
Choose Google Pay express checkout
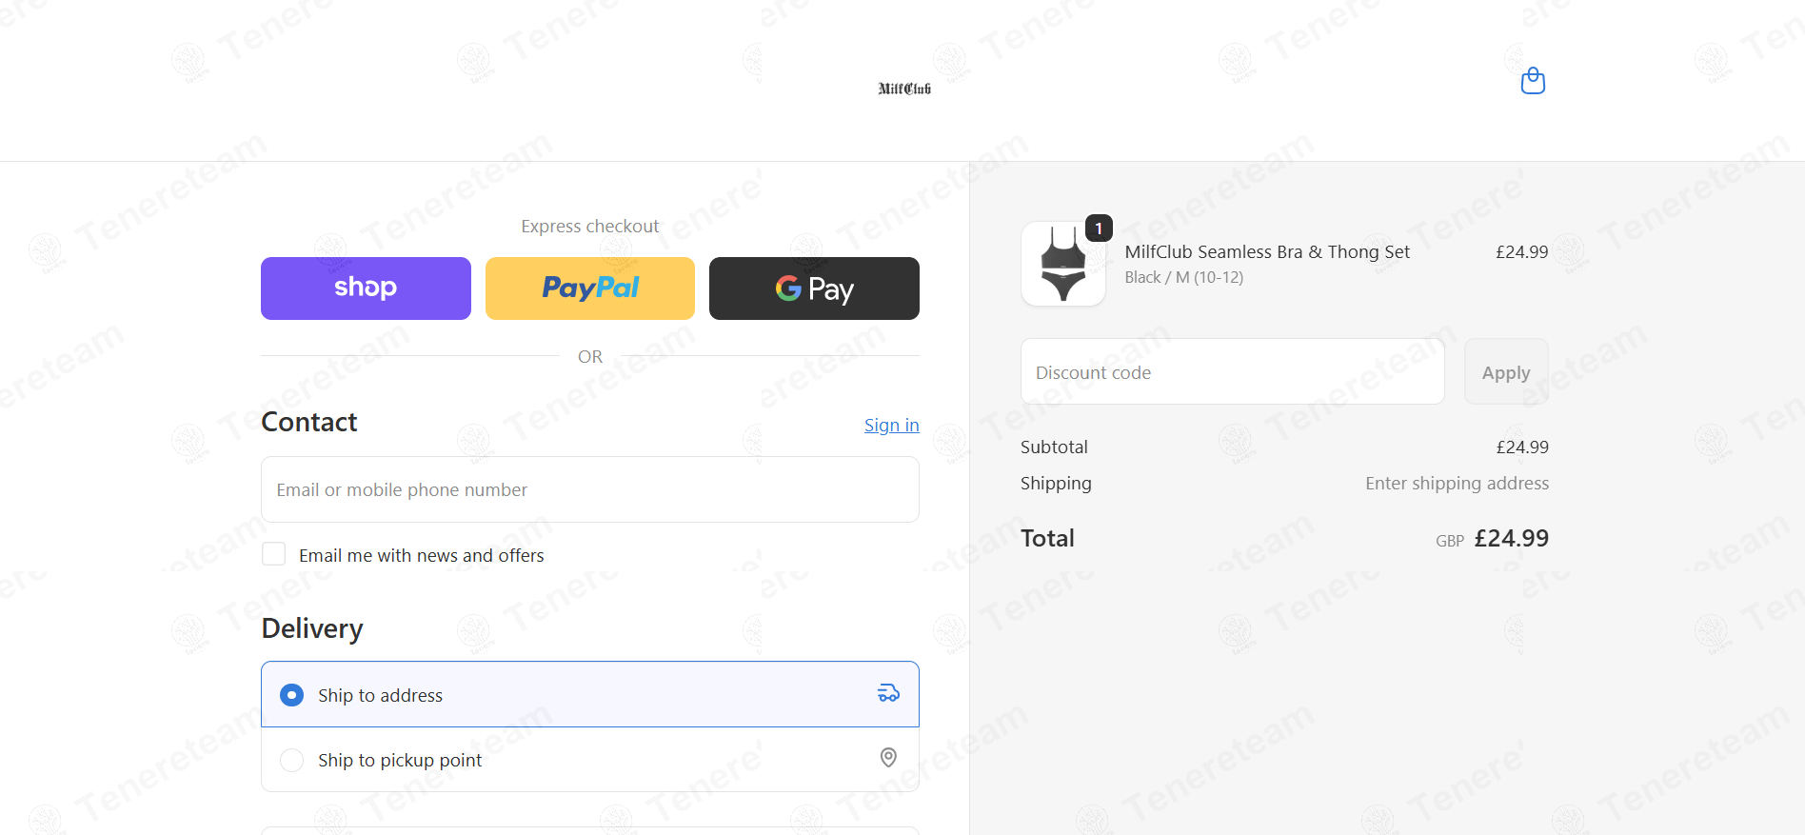(814, 288)
